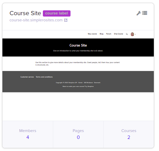Open course-site.simplerosites.com link
Viewport: 159px width, 151px height.
[36, 20]
